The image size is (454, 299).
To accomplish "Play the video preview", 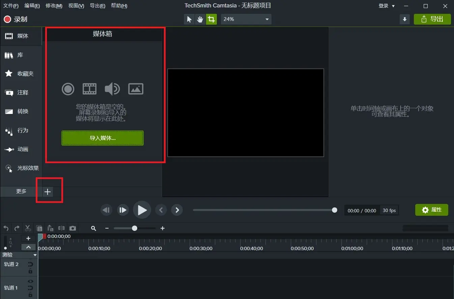I will [142, 210].
